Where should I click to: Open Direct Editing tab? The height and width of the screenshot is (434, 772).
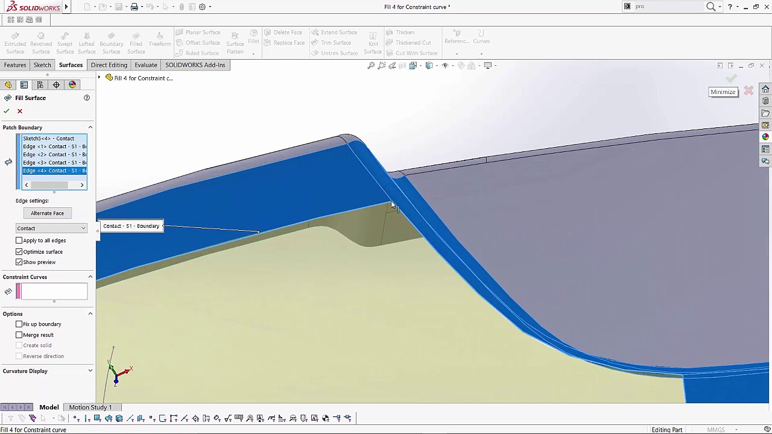coord(109,65)
